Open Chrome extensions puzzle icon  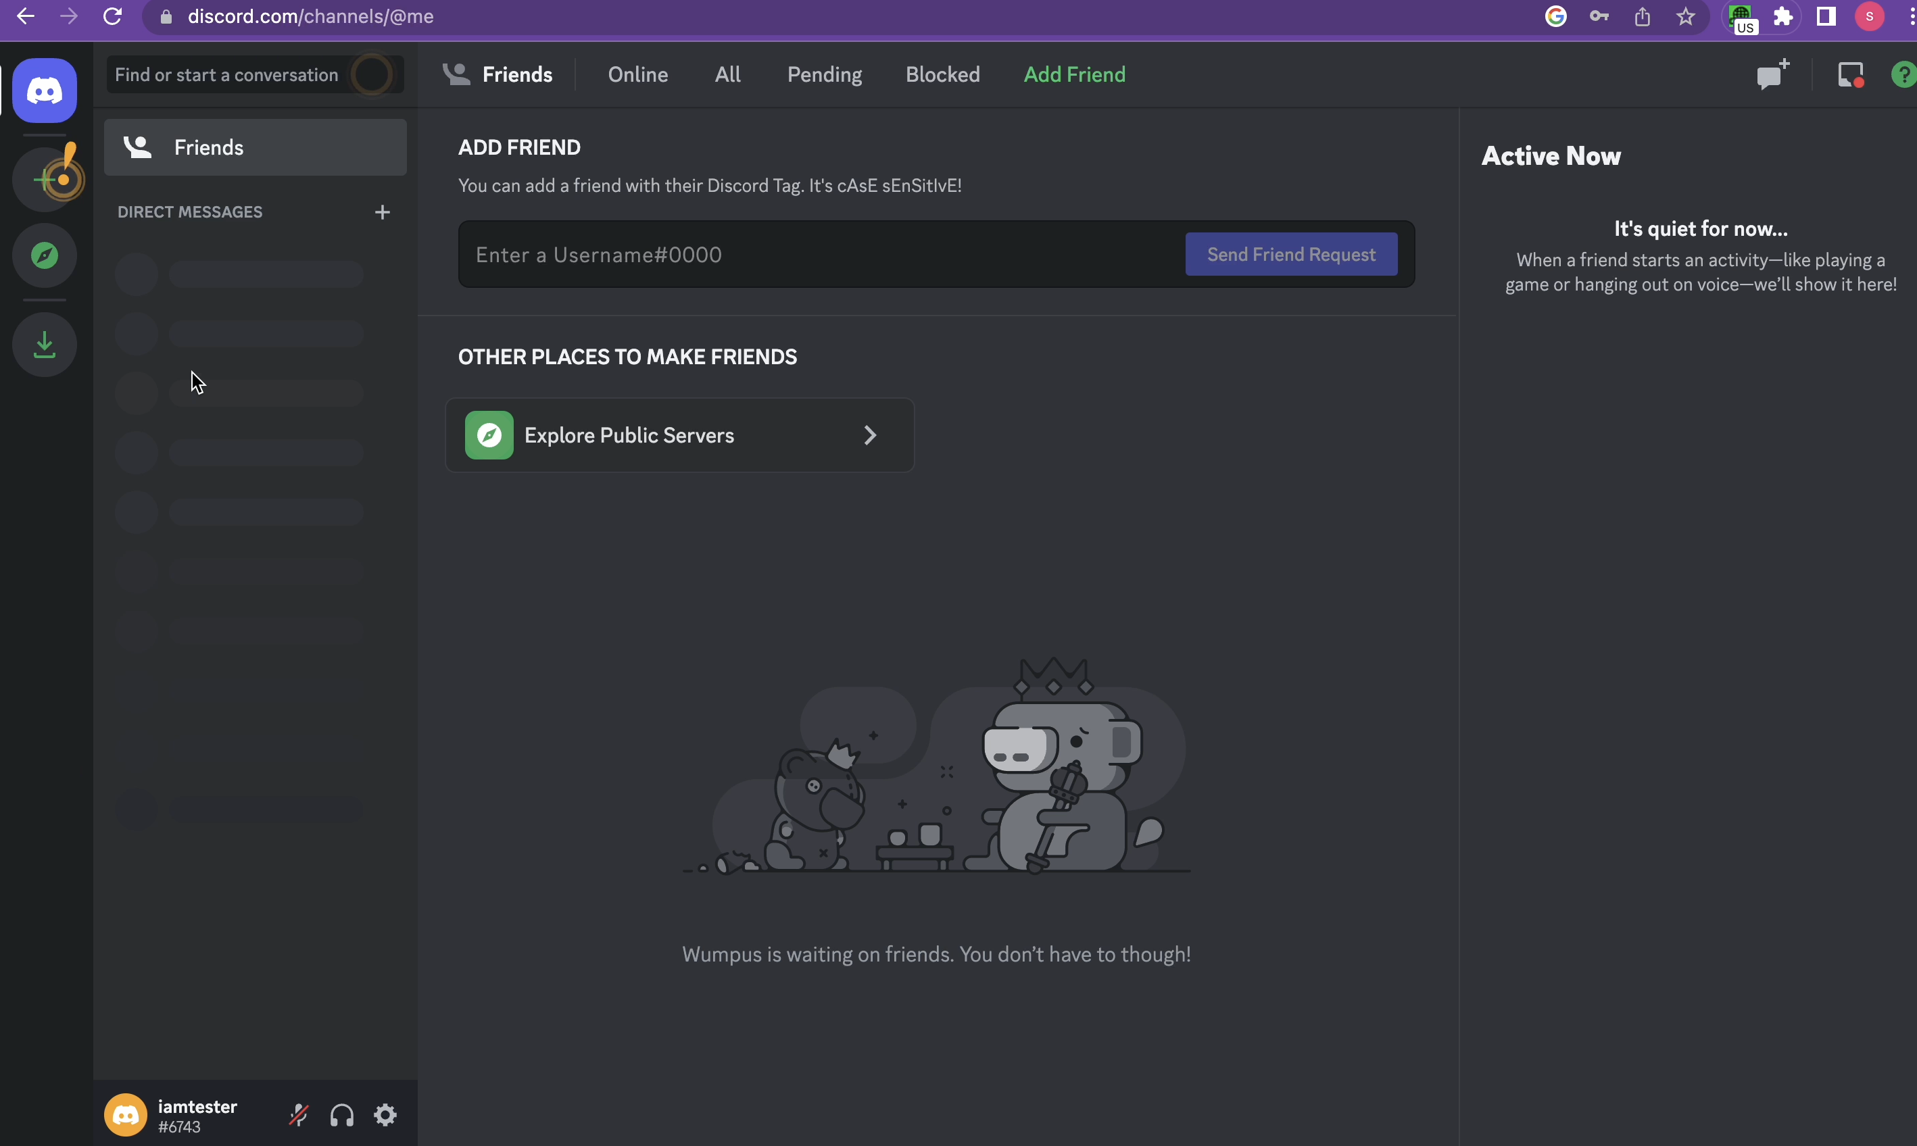(1783, 16)
